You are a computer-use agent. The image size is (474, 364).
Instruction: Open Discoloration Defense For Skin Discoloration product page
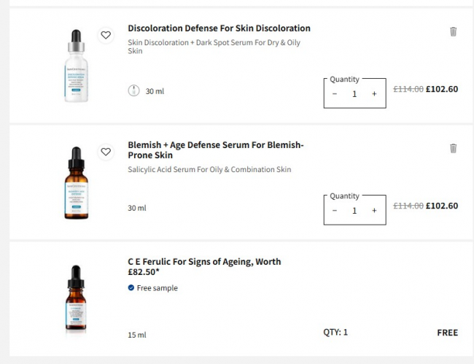tap(219, 28)
